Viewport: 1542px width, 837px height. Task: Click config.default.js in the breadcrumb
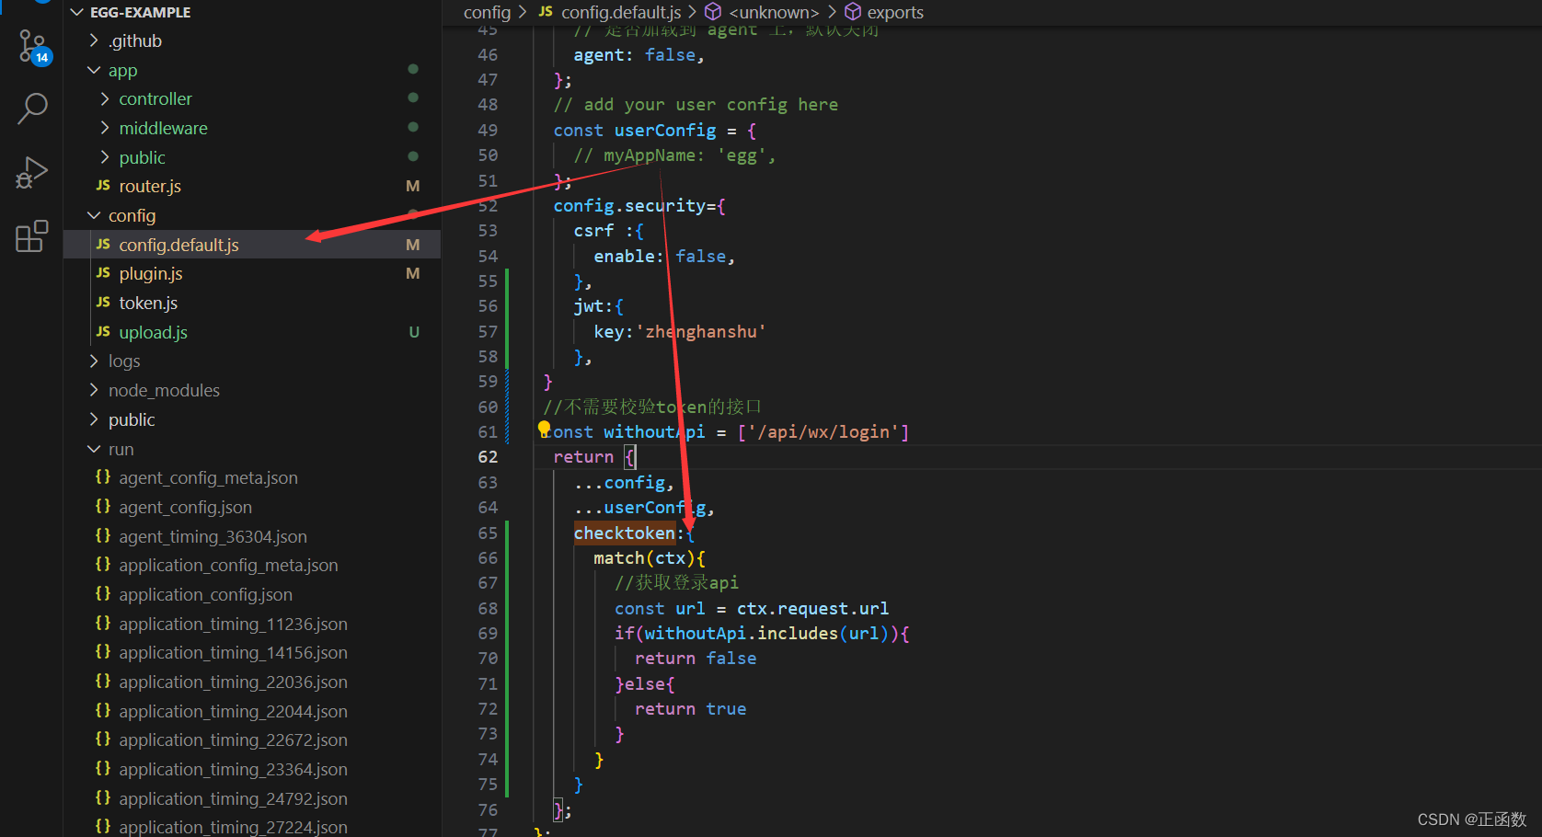(x=621, y=12)
